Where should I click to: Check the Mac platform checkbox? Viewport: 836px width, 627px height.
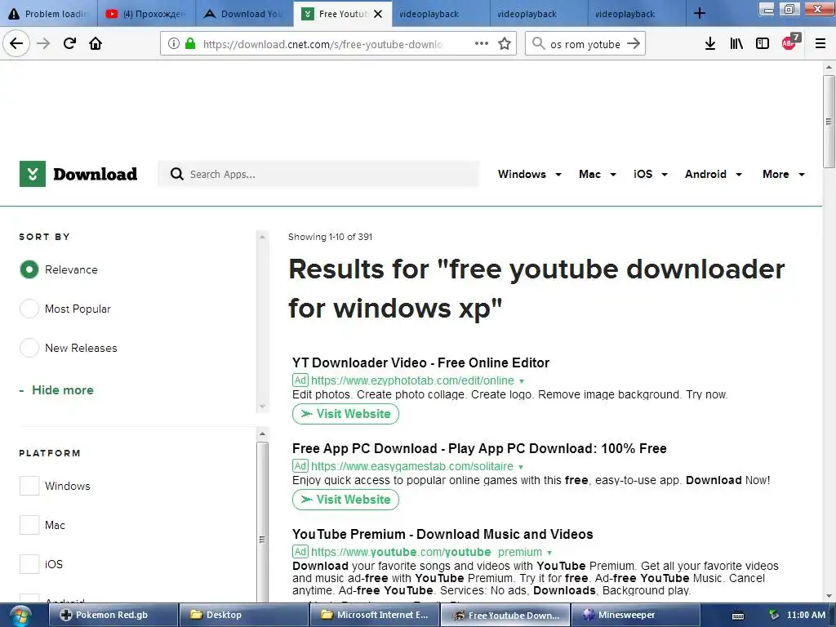[29, 525]
